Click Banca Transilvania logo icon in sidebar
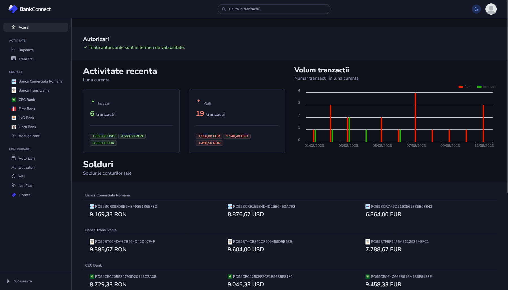 point(14,90)
